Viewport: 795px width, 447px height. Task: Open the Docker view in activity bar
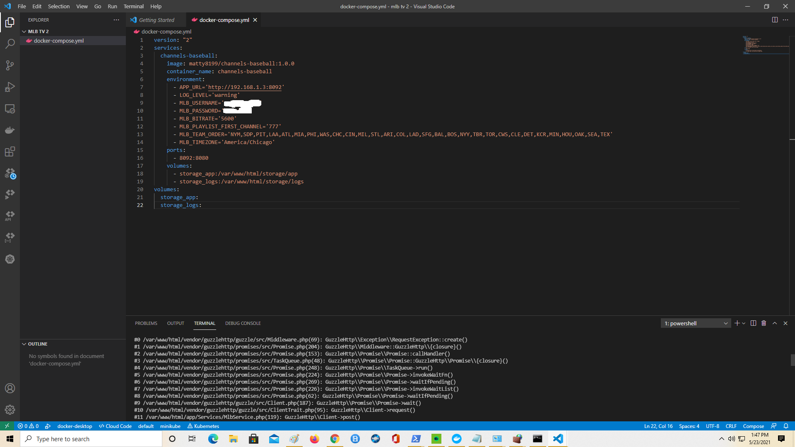(x=10, y=130)
